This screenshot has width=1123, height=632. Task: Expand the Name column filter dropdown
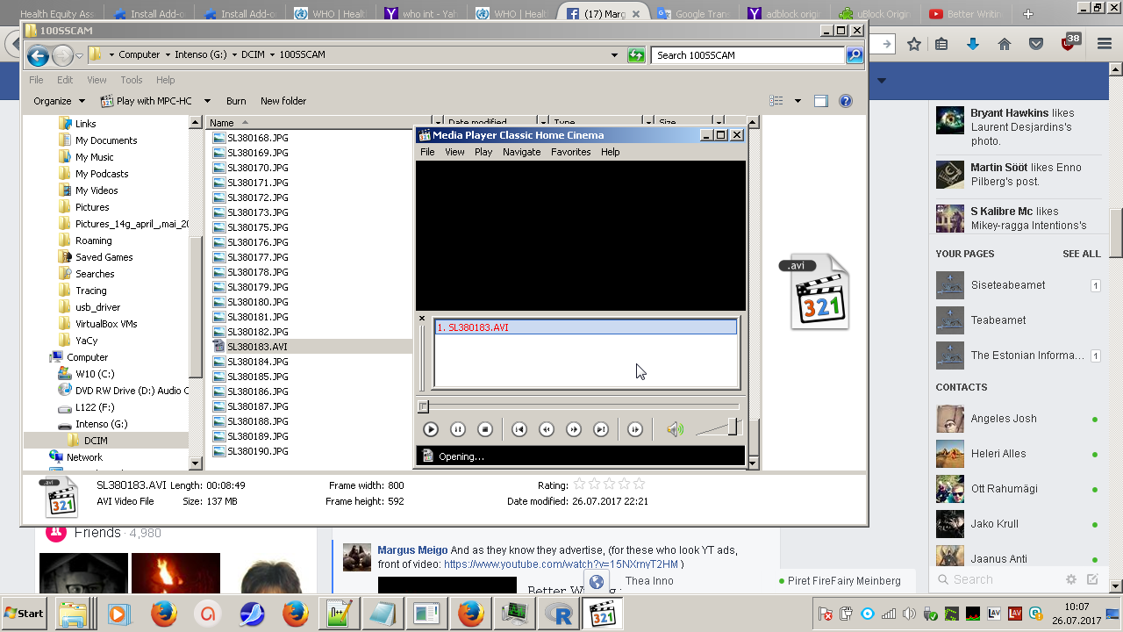coord(438,123)
